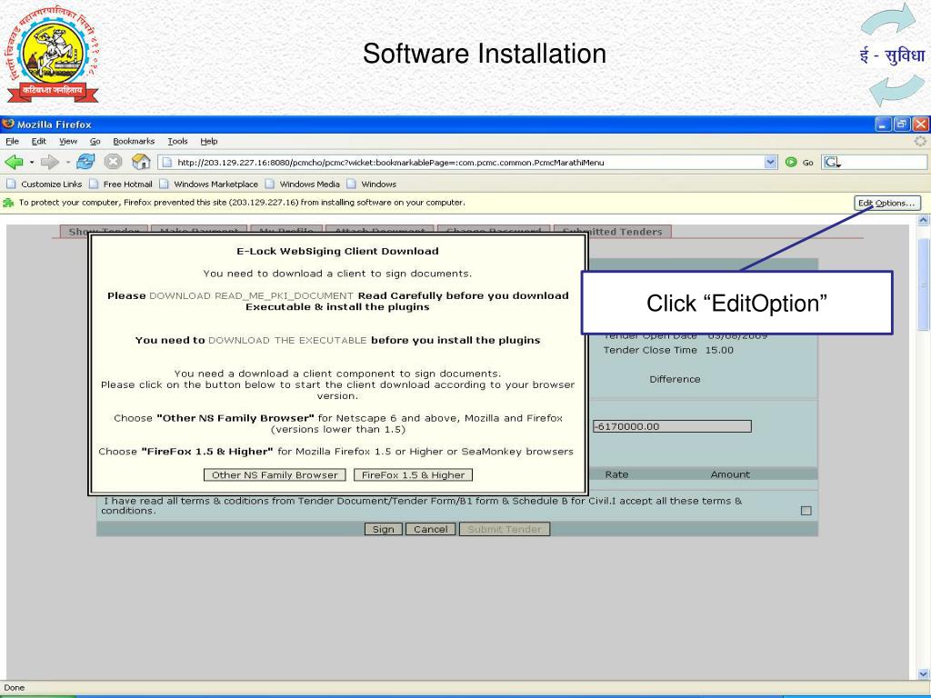The height and width of the screenshot is (698, 931).
Task: Click the Edit Options button
Action: coord(887,203)
